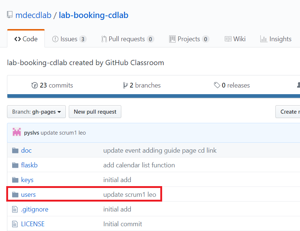Open the Pull requests tab
This screenshot has height=231, width=300.
pyautogui.click(x=128, y=39)
